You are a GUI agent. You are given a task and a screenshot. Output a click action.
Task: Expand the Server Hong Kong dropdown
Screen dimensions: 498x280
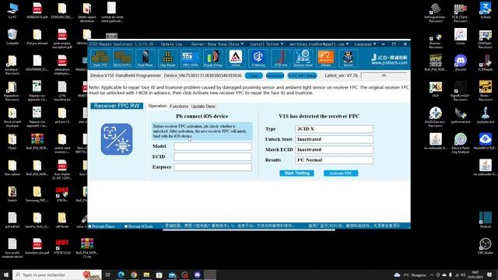[217, 44]
